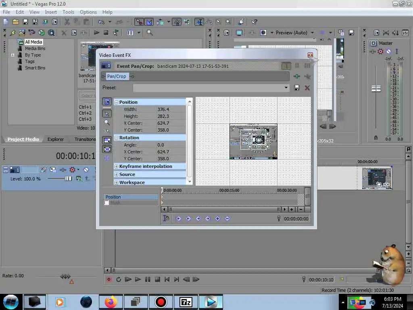Click the Plug-In Chain icon in Video Event FX
Viewport: 413px width, 310px height.
(297, 76)
